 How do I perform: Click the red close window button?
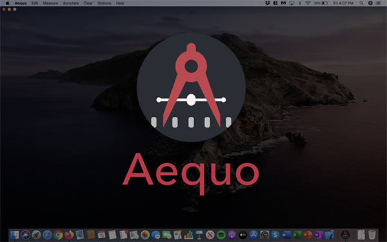pyautogui.click(x=4, y=10)
